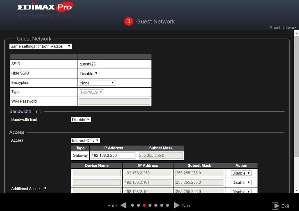Jump to sixth wizard step dot
299x211 pixels.
(x=162, y=205)
